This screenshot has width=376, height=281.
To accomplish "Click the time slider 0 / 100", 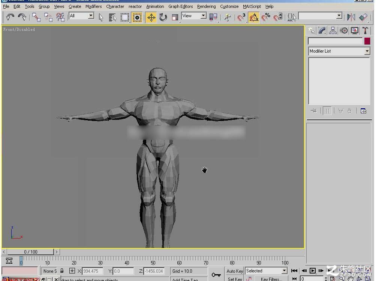I will pos(31,252).
